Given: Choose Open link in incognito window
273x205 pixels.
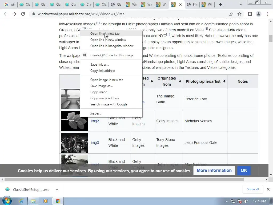Looking at the screenshot, I should click(111, 46).
